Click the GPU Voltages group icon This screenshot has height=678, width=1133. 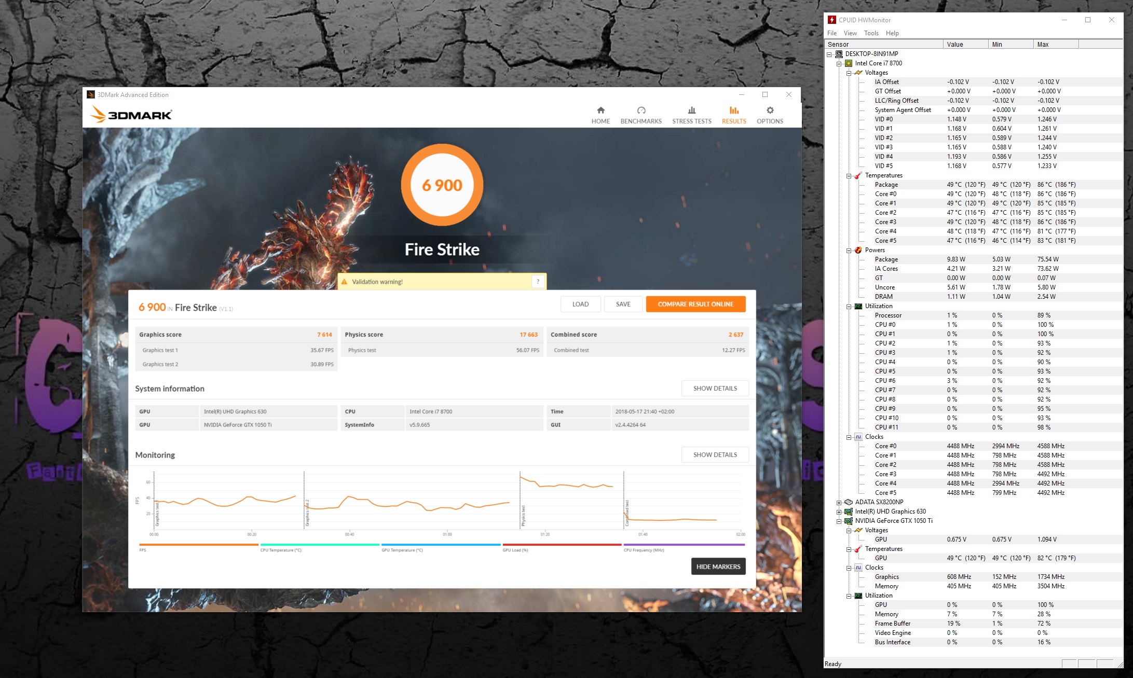[x=858, y=530]
